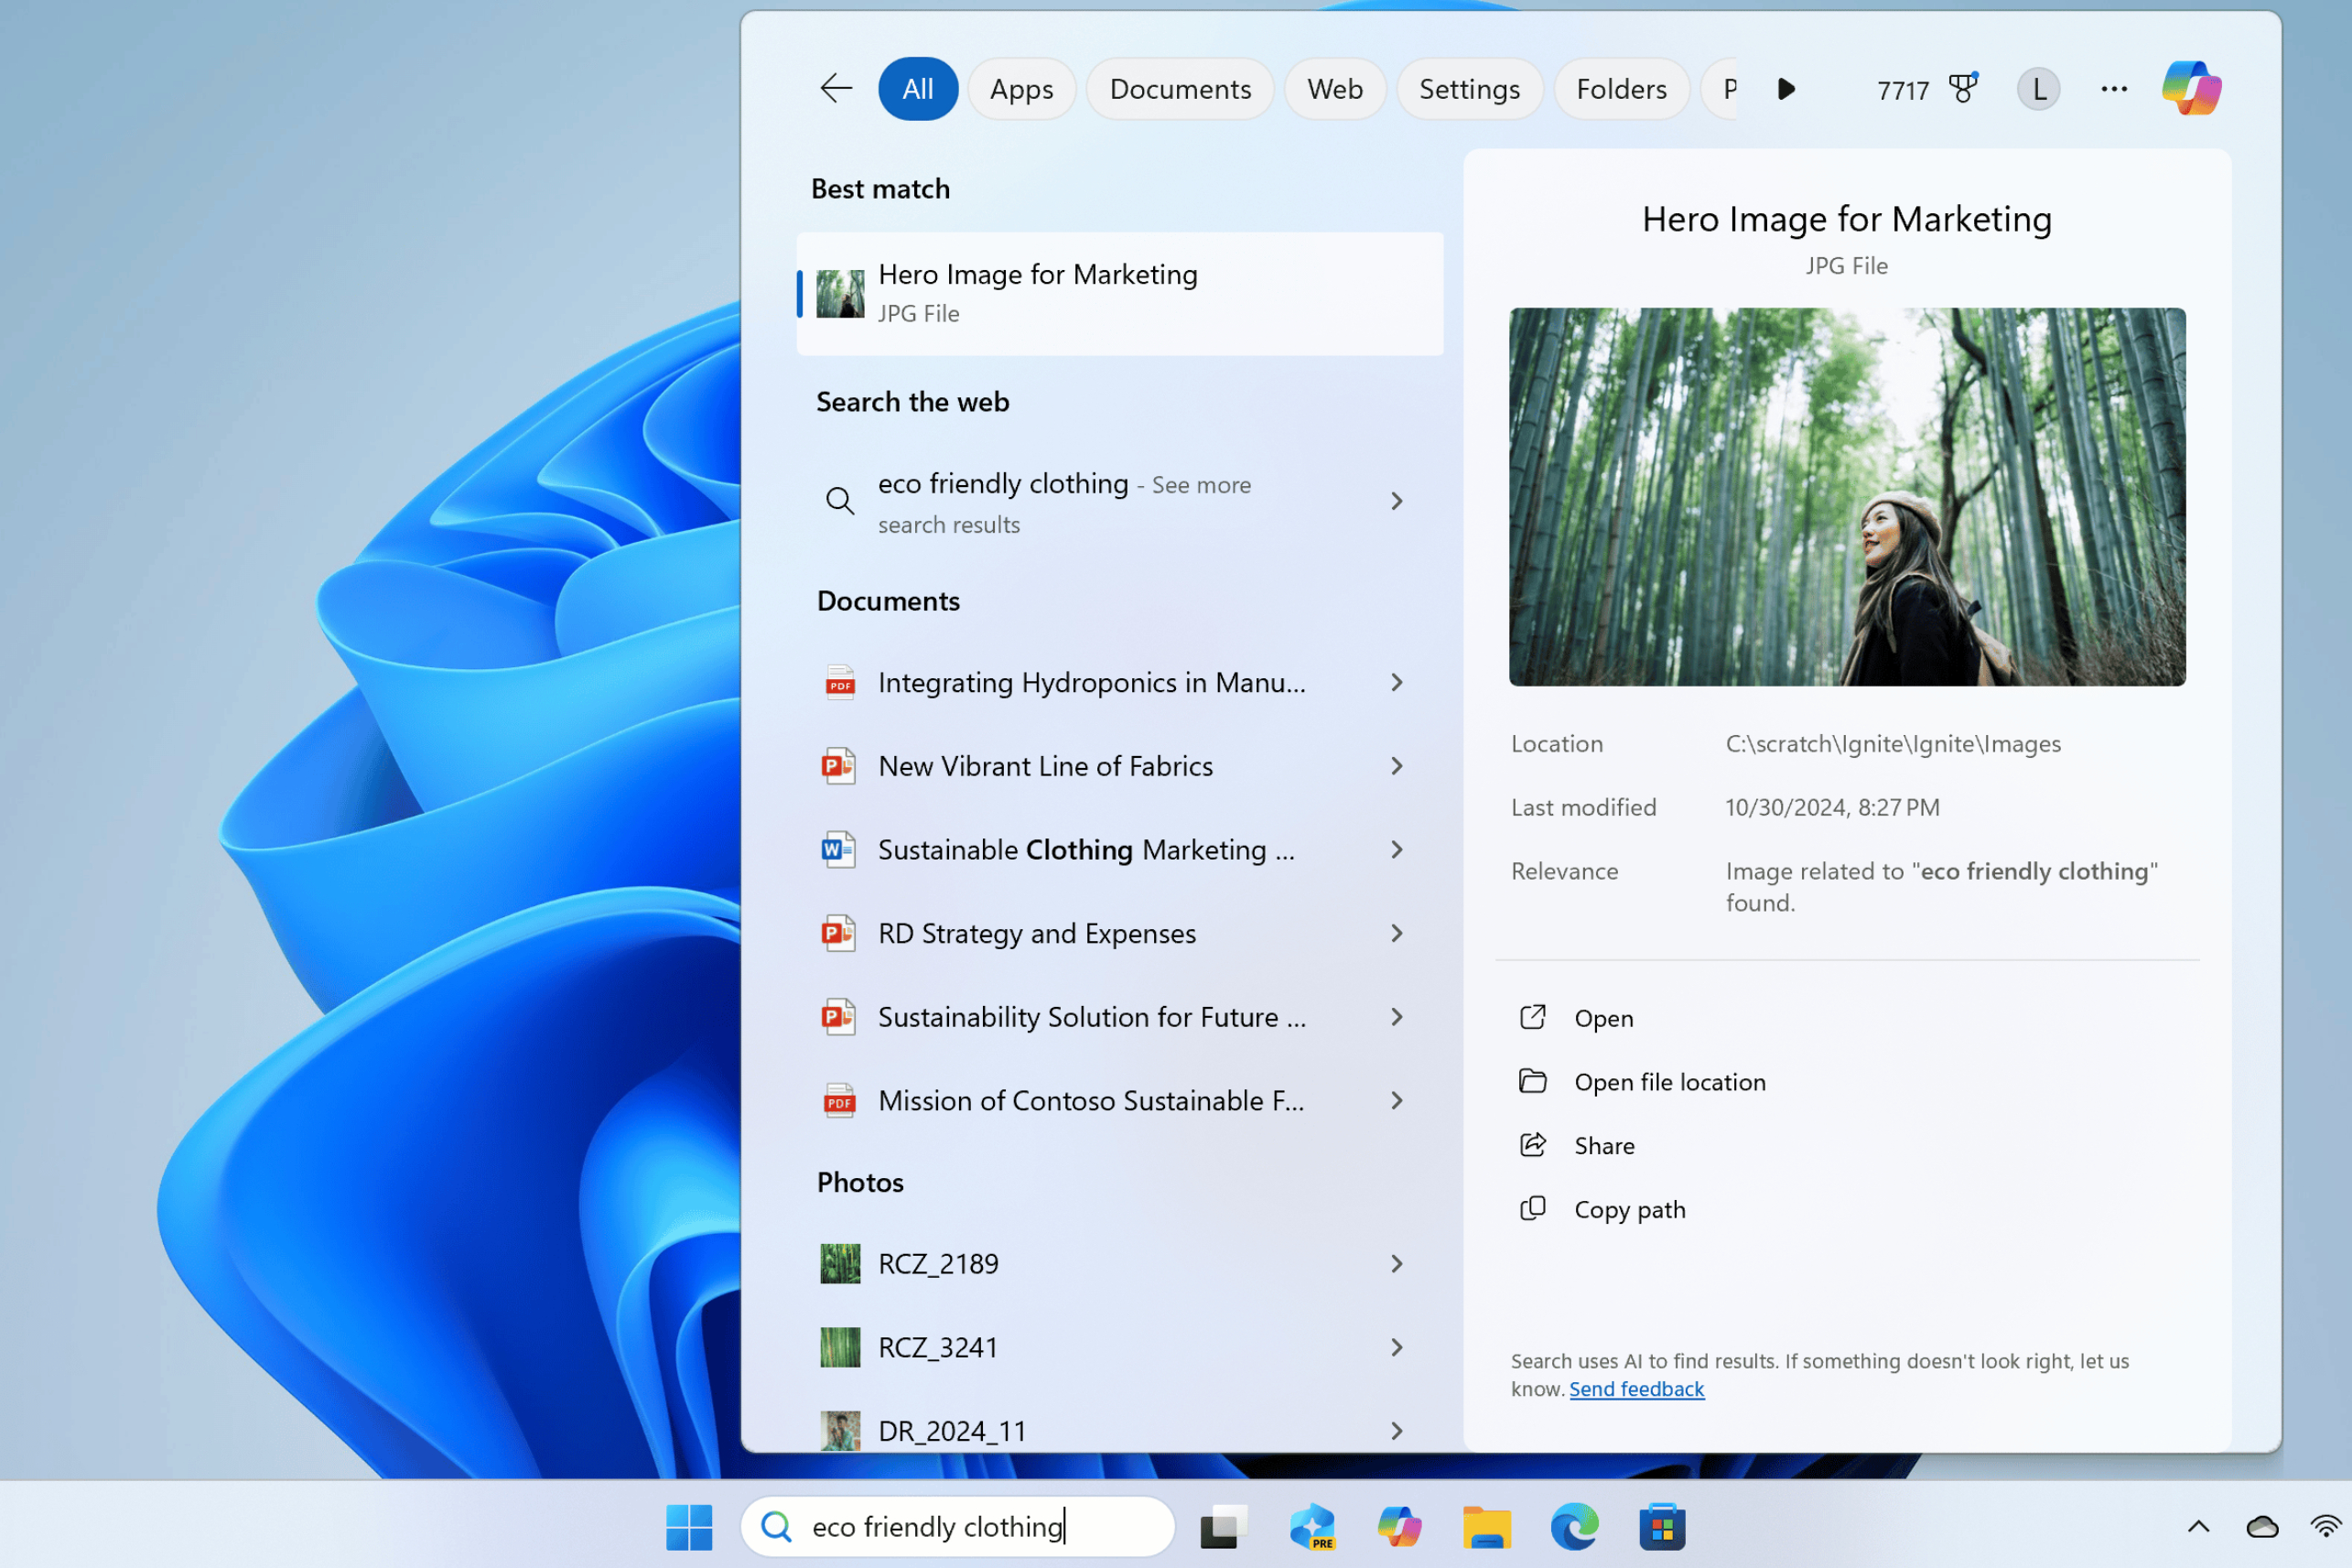Click the rewards trophy icon

[1963, 88]
